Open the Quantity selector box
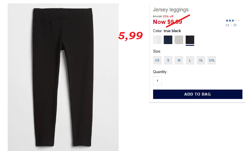This screenshot has width=245, height=151. (157, 81)
